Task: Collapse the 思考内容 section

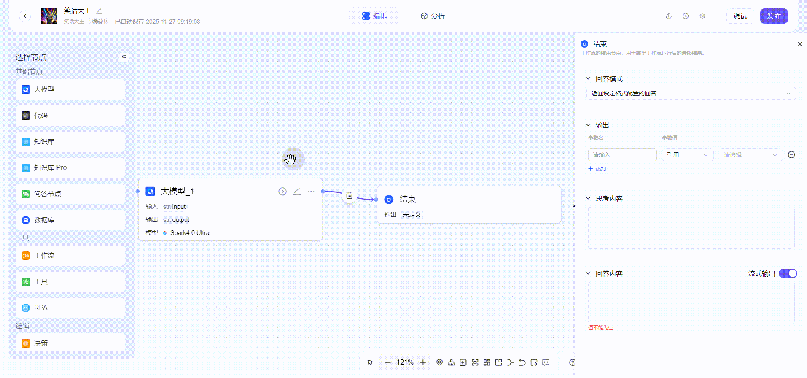Action: tap(588, 198)
